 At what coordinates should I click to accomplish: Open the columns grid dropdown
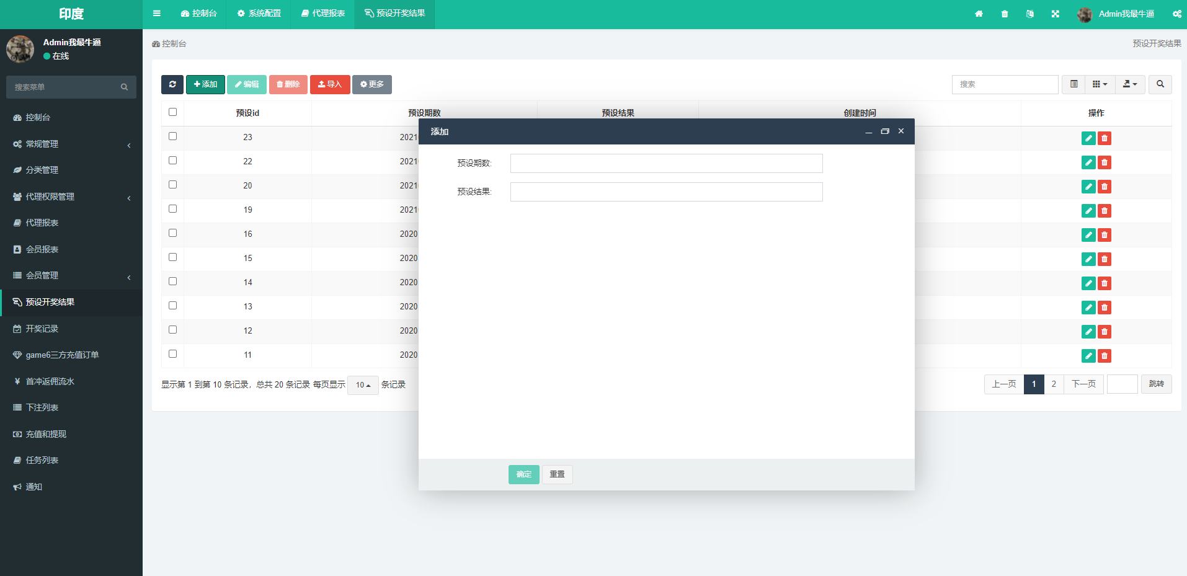point(1100,84)
